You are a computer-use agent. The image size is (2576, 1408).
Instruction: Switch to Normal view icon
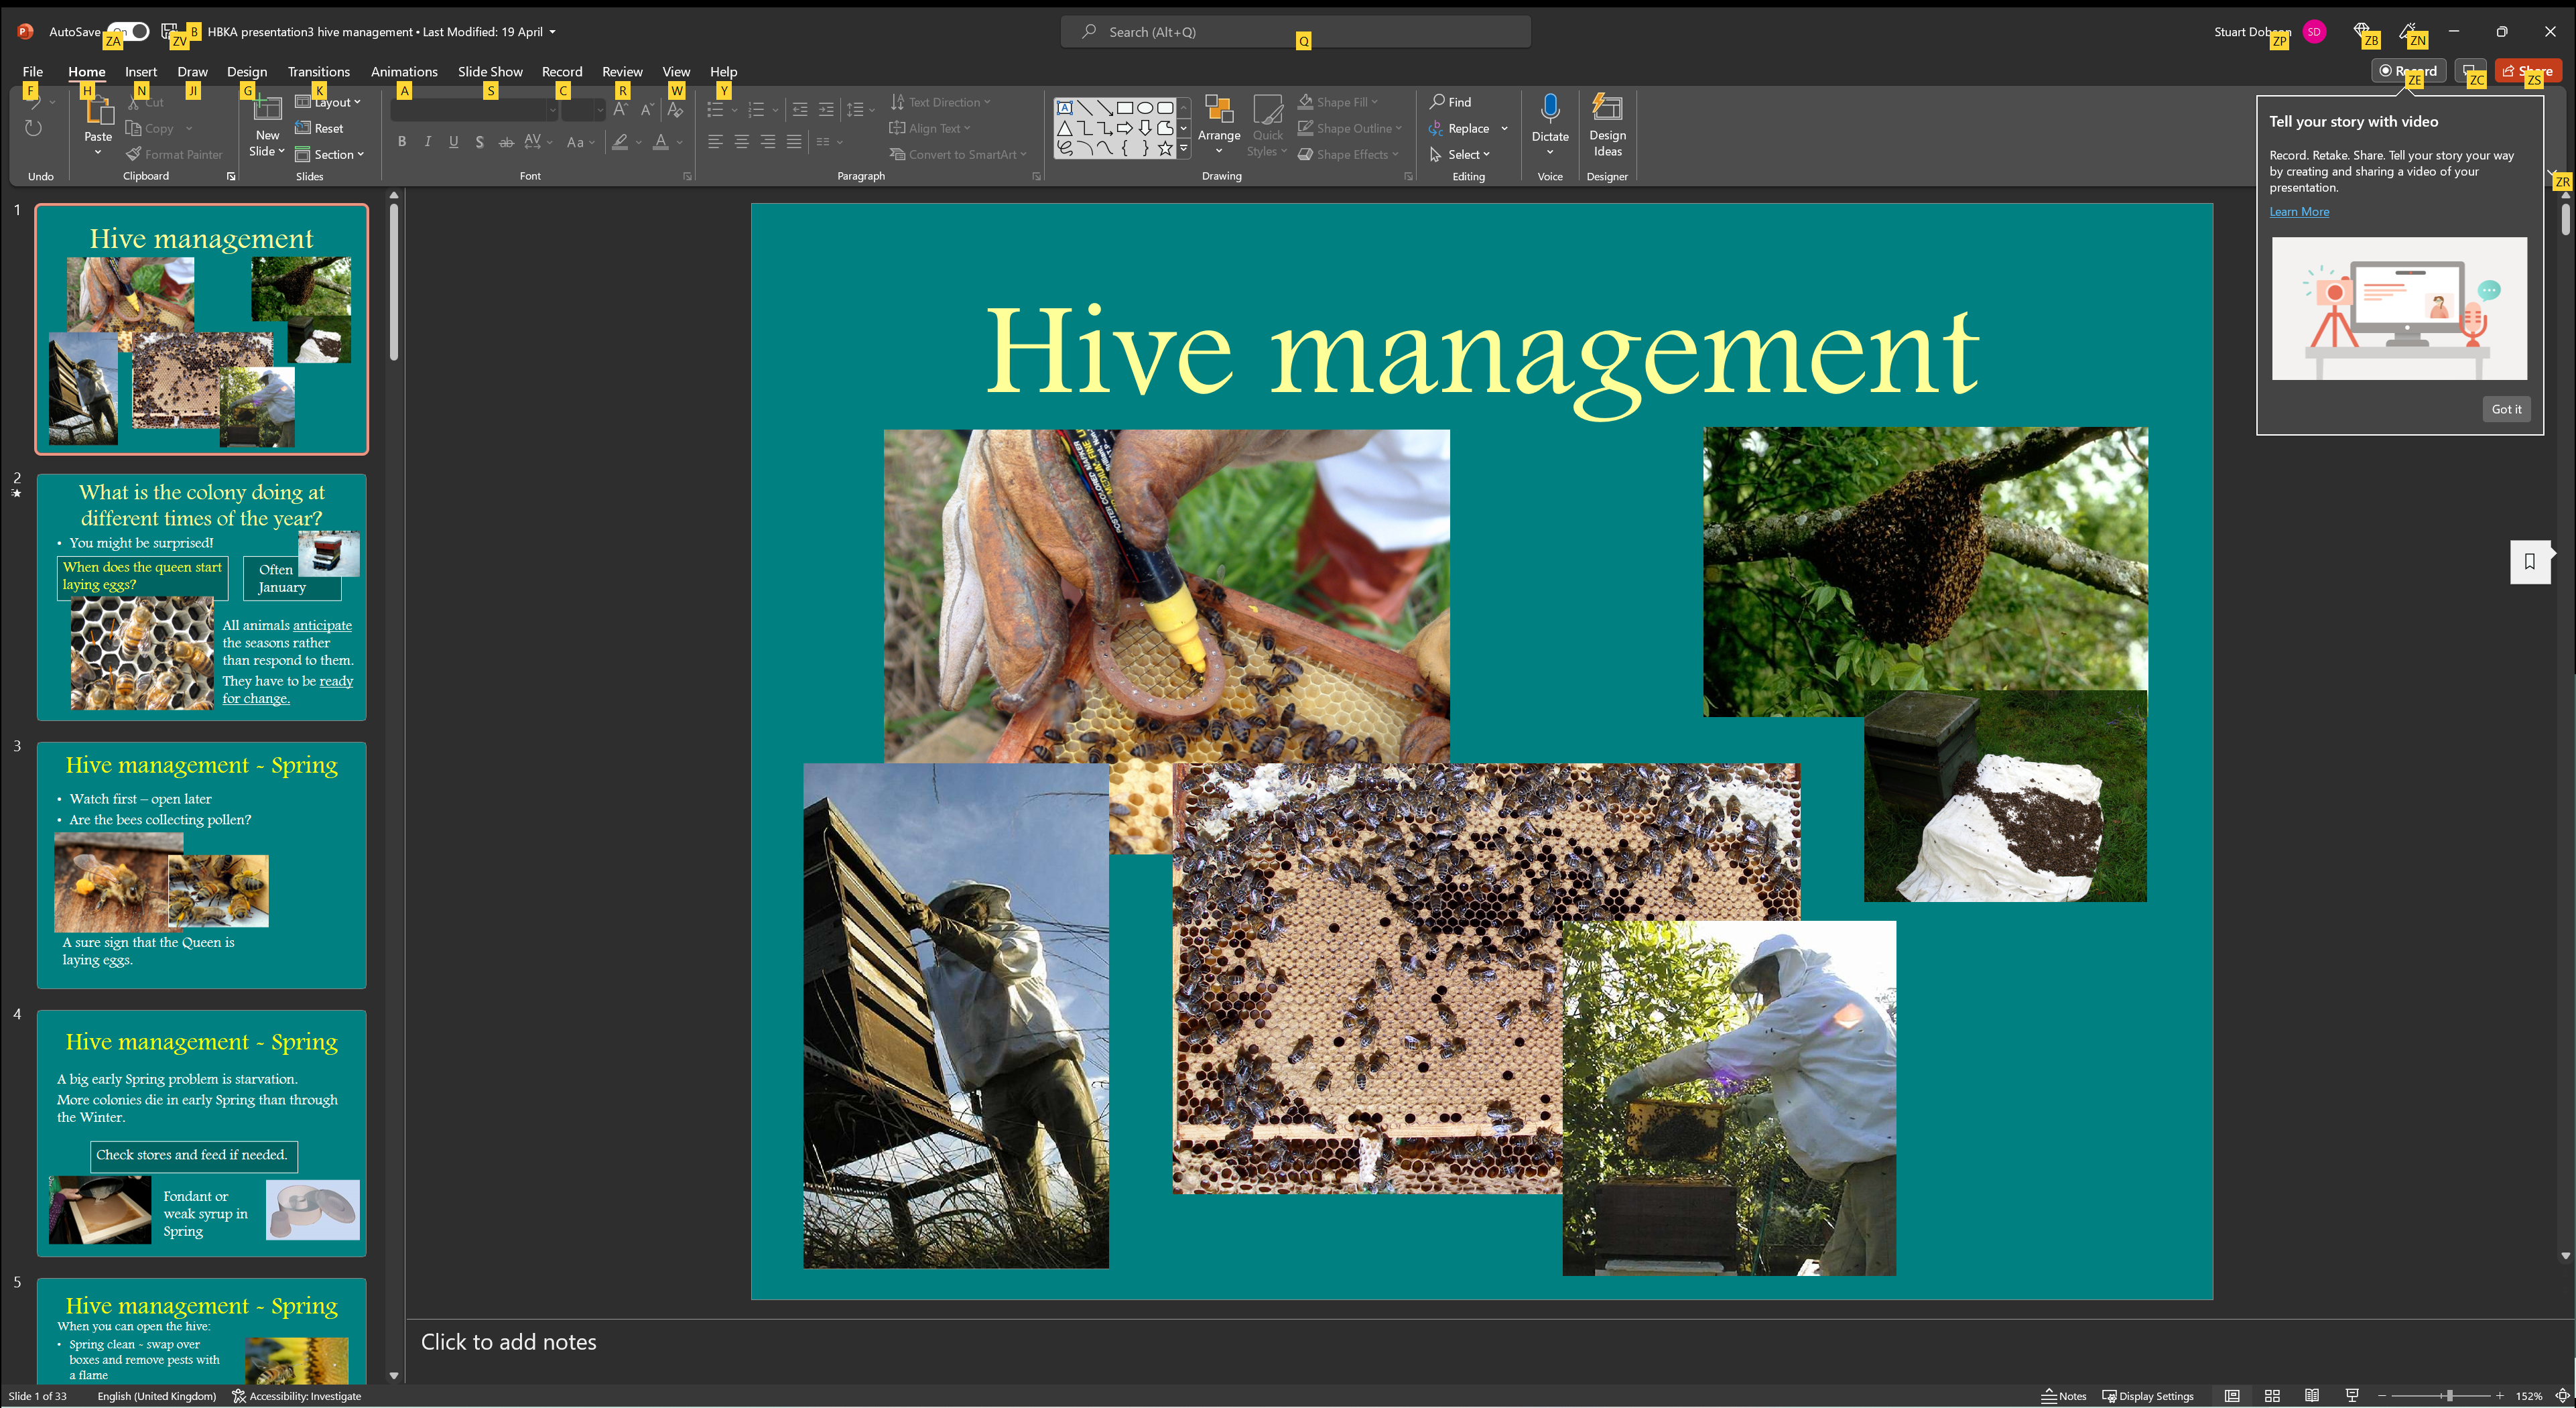tap(2232, 1396)
